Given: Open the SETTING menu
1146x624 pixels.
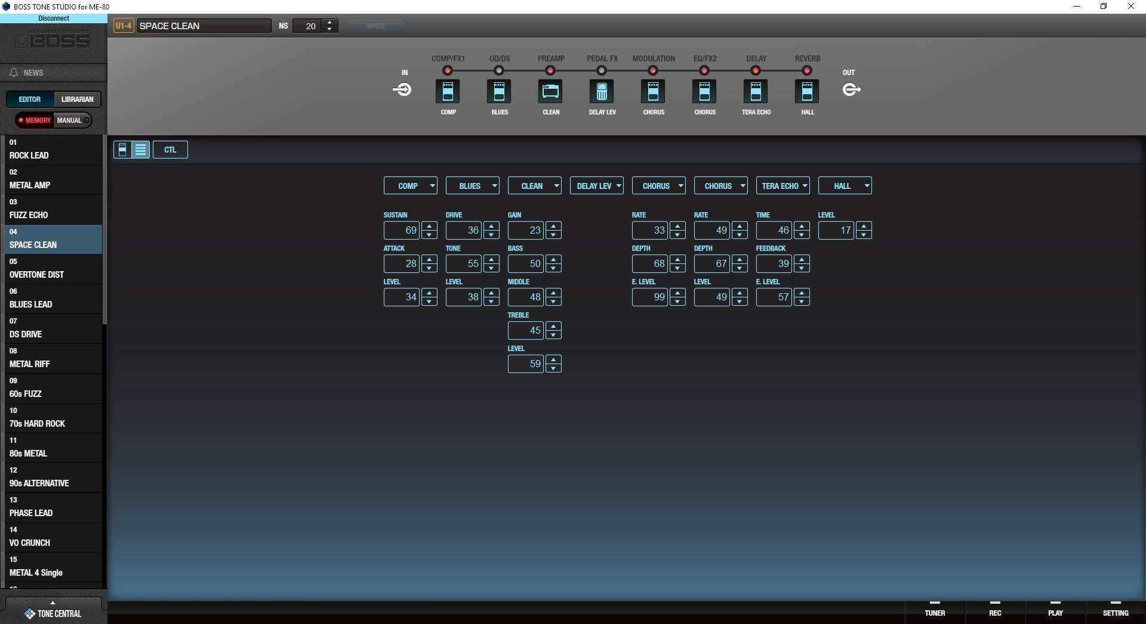Looking at the screenshot, I should 1116,612.
